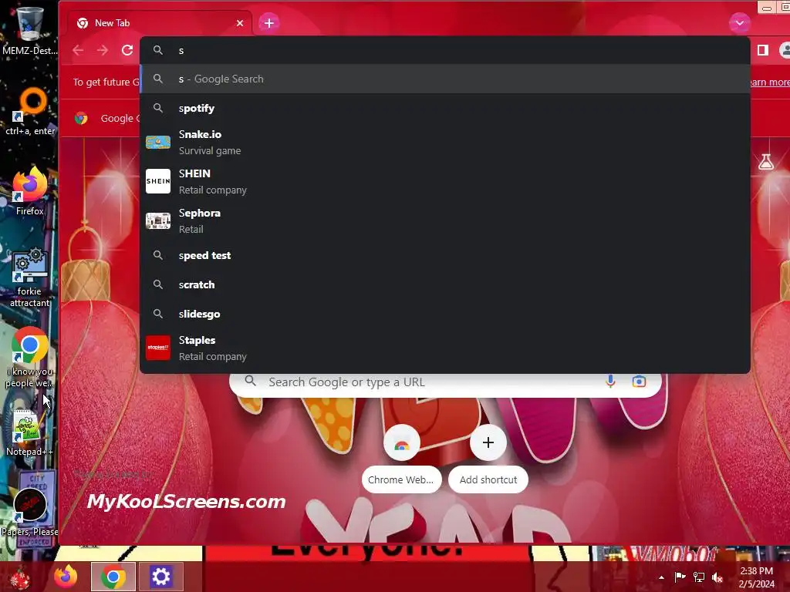The width and height of the screenshot is (790, 592).
Task: Open Firefox from the taskbar
Action: 66,577
